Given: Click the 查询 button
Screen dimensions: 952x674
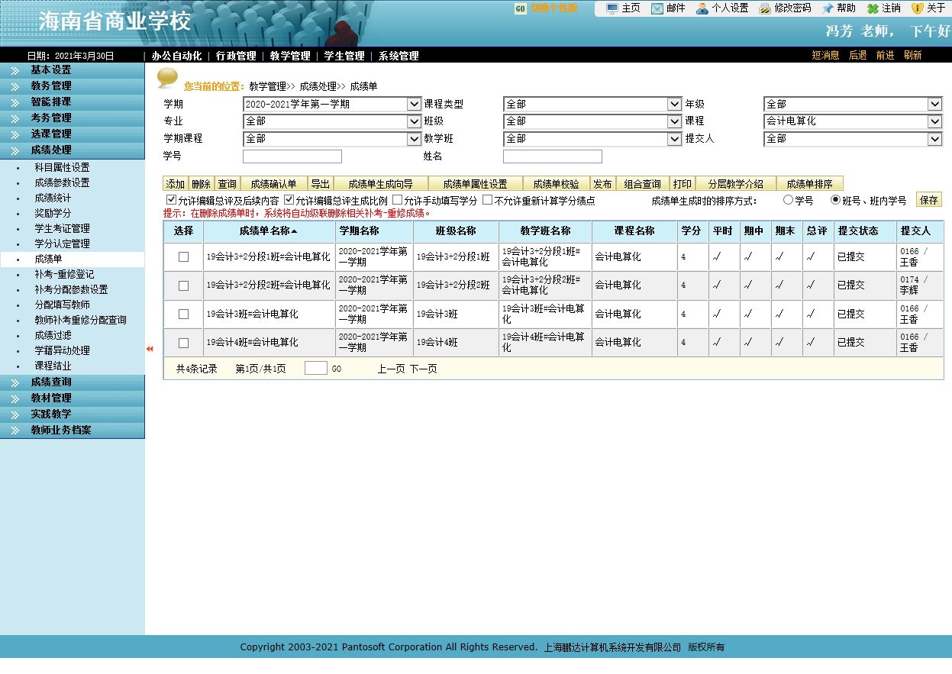Looking at the screenshot, I should pyautogui.click(x=227, y=184).
